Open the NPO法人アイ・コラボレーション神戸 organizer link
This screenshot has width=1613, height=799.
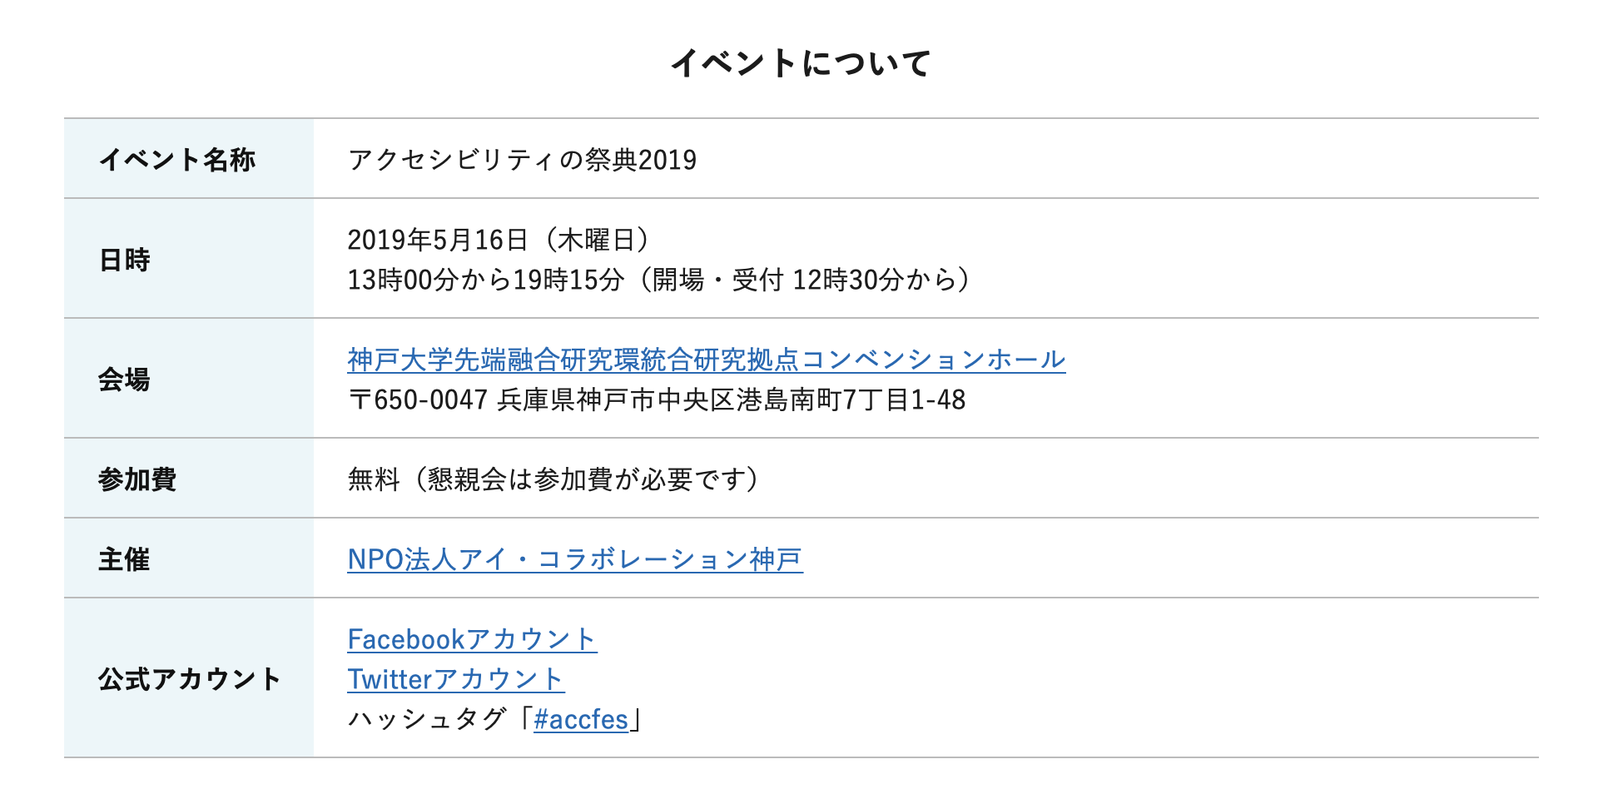point(574,559)
